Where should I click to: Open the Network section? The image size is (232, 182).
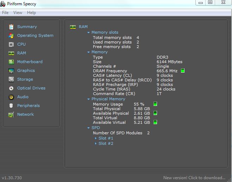coord(25,114)
